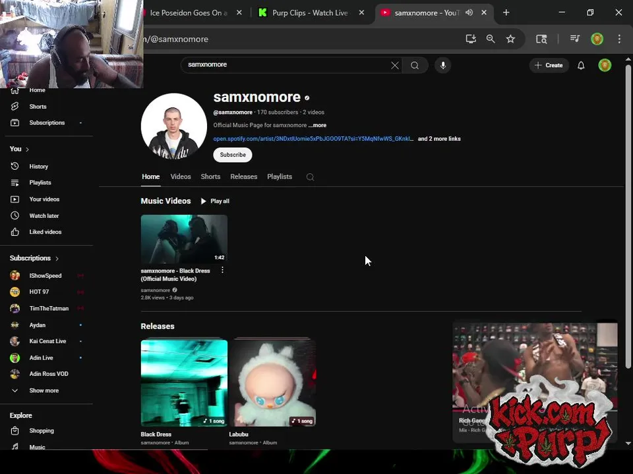Switch to the Videos channel tab
Image resolution: width=633 pixels, height=474 pixels.
point(181,176)
